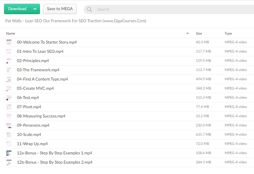Select thumbnail of 00-Welcome To Starter Story.mp4
Viewport: 254px width, 174px height.
[x=9, y=42]
